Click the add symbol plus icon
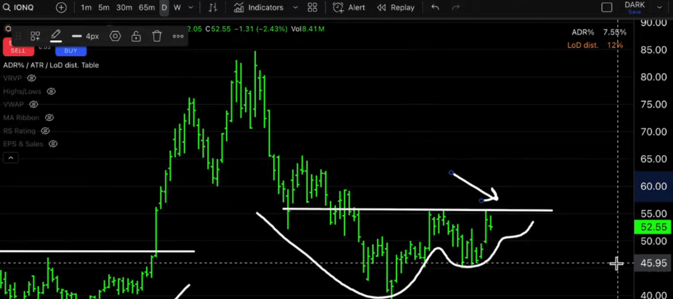The width and height of the screenshot is (673, 299). click(61, 7)
